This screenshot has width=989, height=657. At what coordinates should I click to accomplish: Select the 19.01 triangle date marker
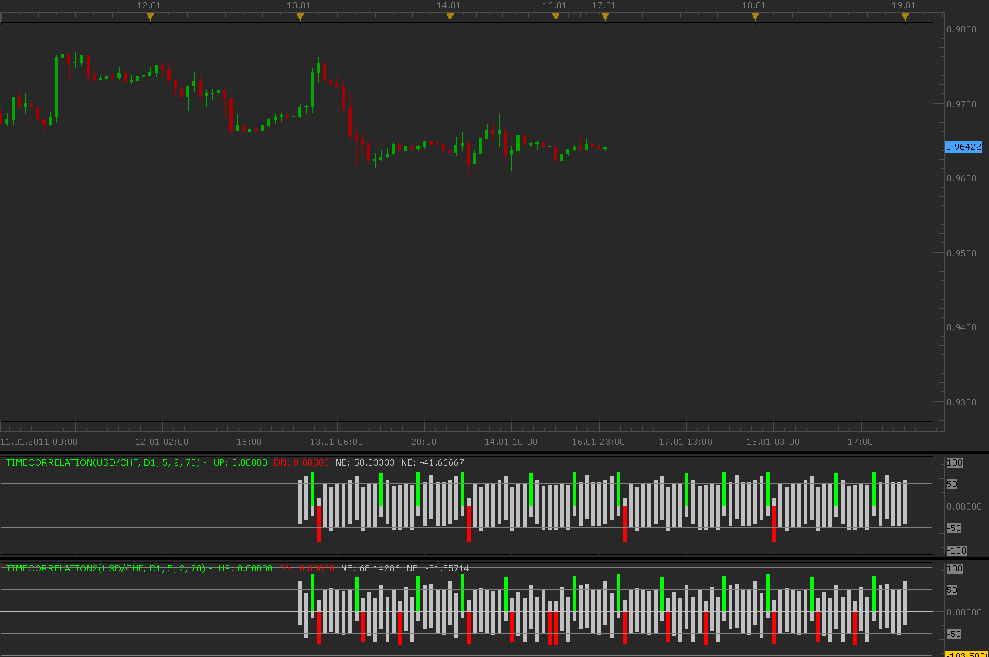click(905, 17)
